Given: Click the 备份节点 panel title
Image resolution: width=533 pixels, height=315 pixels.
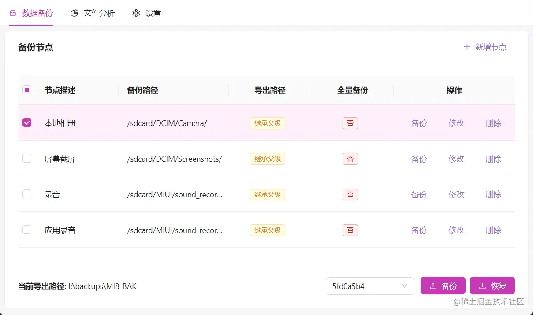Looking at the screenshot, I should 36,47.
